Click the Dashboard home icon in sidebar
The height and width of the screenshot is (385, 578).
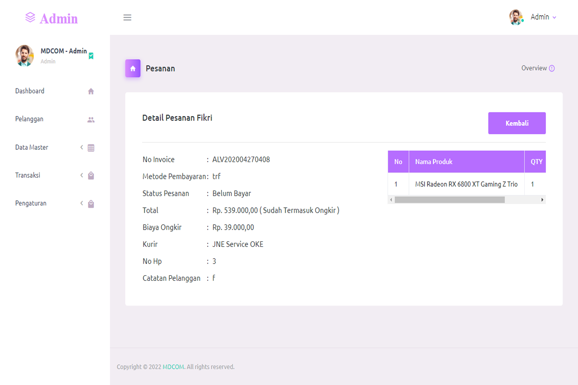91,91
